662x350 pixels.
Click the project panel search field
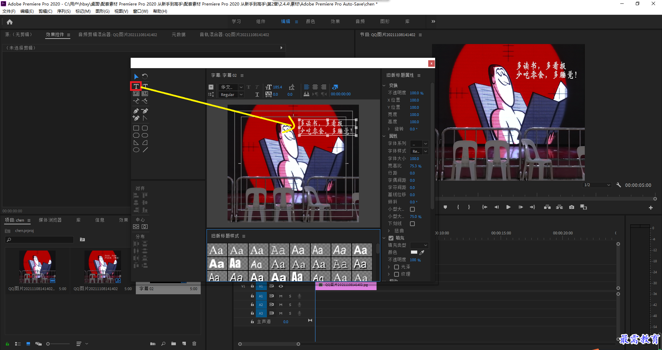(40, 240)
